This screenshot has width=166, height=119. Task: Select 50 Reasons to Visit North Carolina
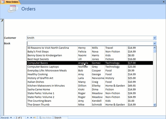pyautogui.click(x=90, y=48)
